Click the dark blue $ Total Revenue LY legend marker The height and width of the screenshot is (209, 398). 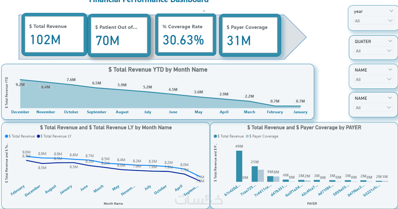coord(38,136)
